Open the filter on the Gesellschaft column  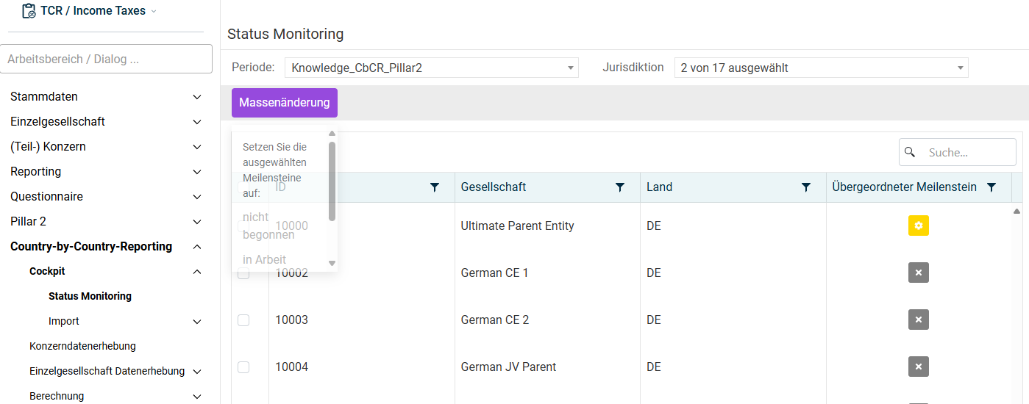(x=620, y=187)
